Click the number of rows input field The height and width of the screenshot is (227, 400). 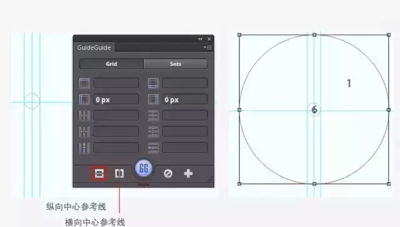click(184, 115)
